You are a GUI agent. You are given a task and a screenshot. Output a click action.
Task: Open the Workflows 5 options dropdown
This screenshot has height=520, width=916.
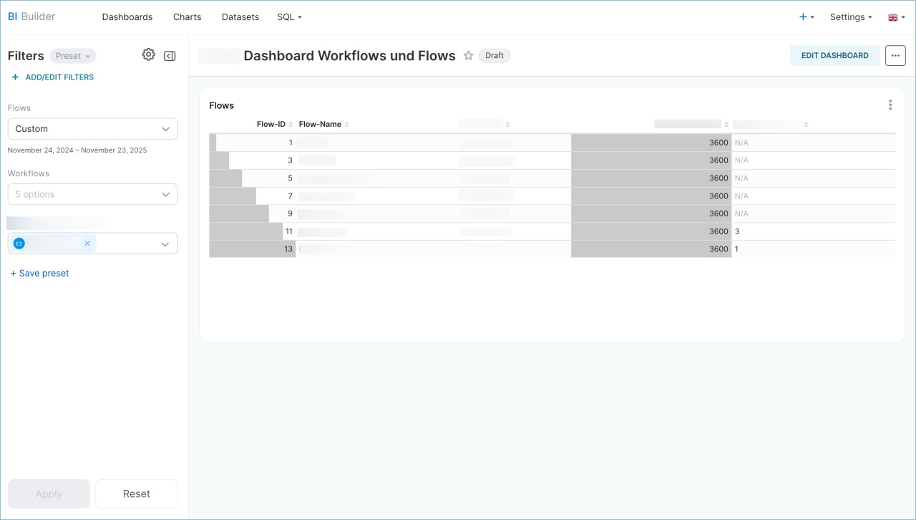[x=92, y=194]
